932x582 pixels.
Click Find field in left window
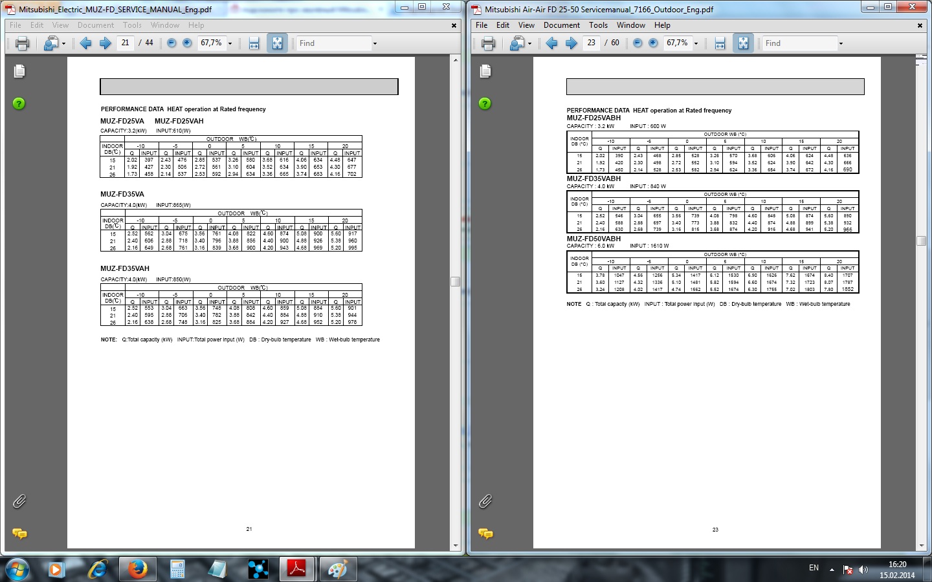[333, 43]
